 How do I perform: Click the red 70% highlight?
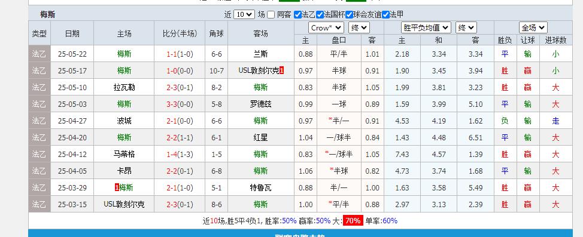click(353, 221)
